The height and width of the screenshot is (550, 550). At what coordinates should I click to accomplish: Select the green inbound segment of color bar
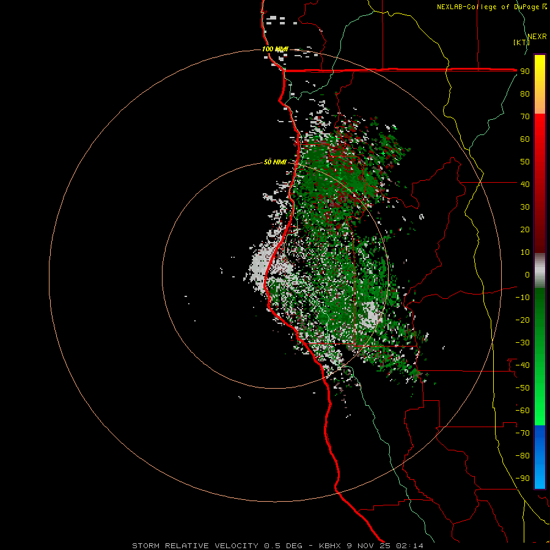[540, 356]
